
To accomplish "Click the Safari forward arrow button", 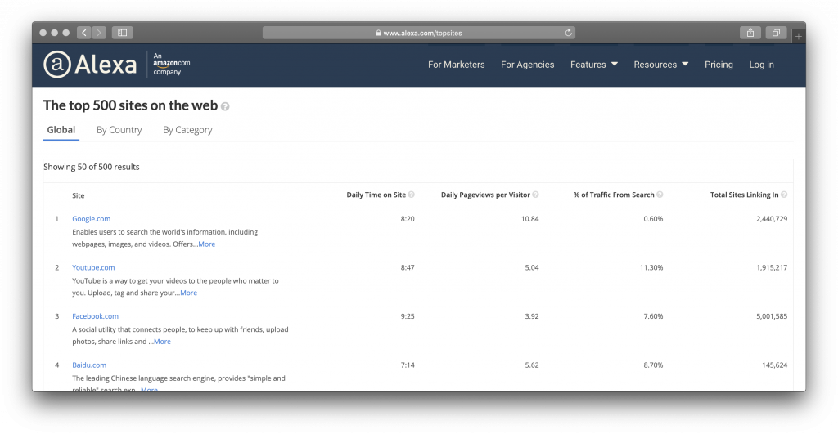I will coord(99,33).
